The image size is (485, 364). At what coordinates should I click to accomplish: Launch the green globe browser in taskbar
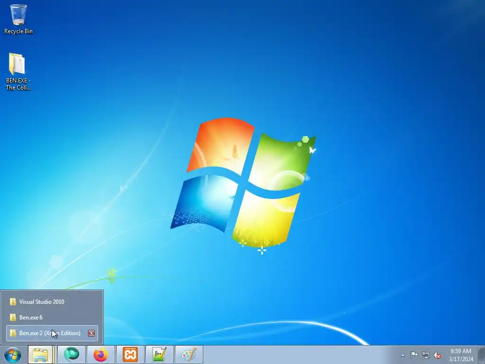pos(71,355)
